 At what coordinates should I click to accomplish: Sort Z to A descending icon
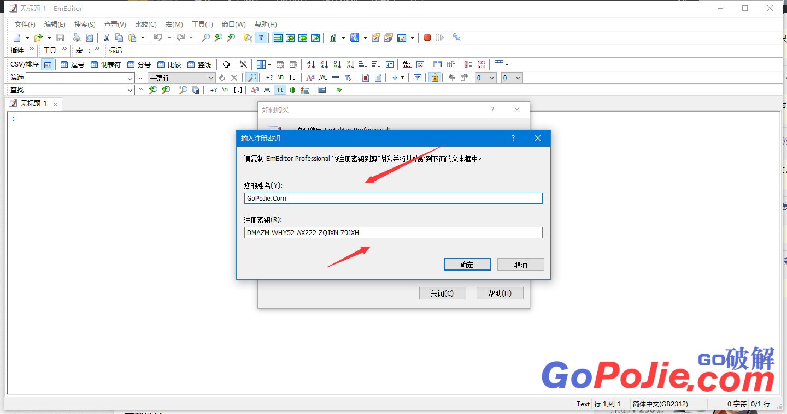tap(324, 64)
